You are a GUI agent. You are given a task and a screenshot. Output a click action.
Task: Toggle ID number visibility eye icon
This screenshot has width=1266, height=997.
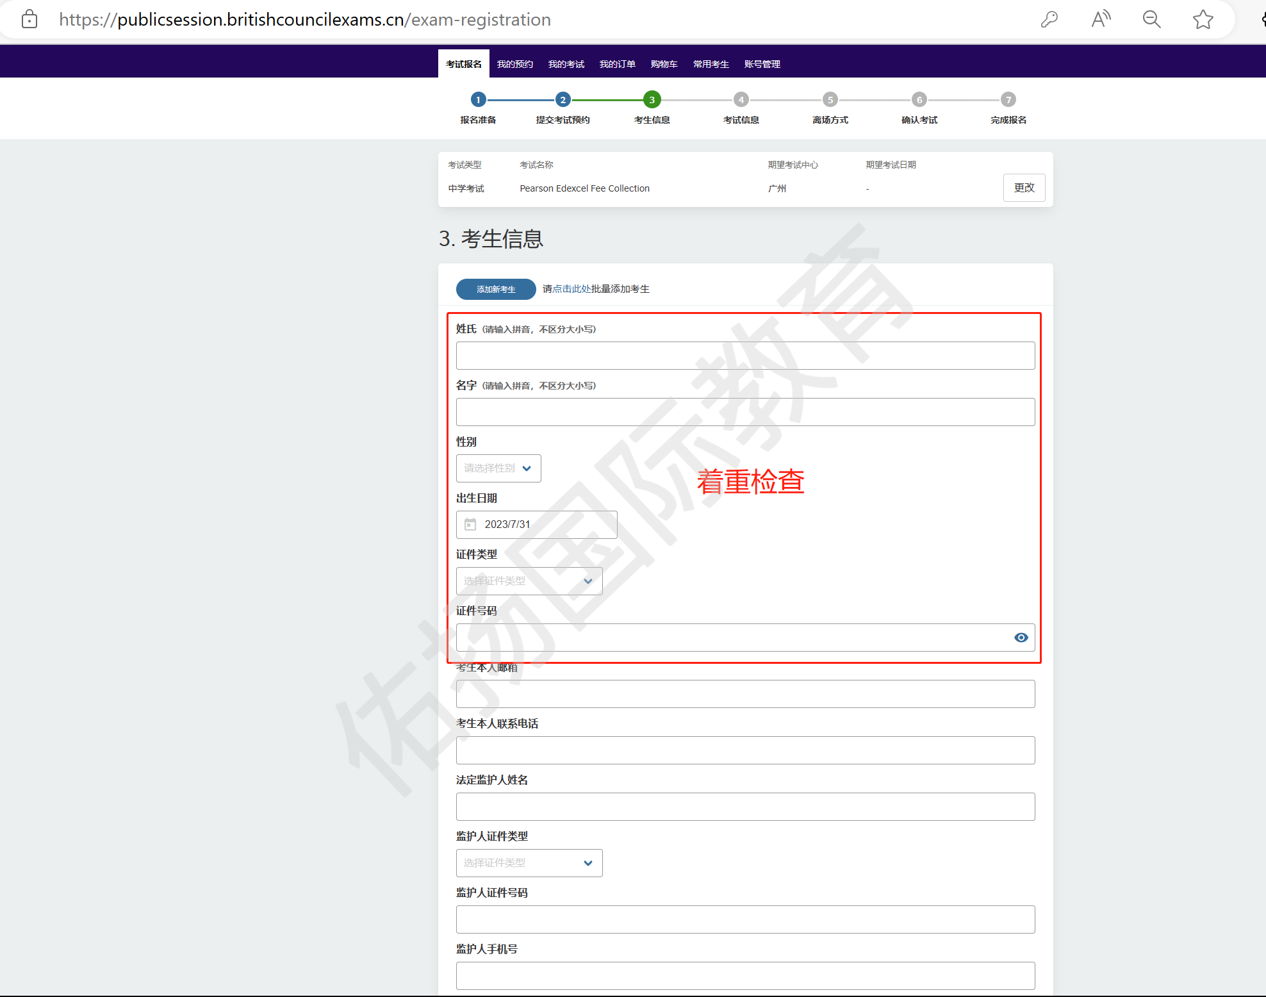pyautogui.click(x=1021, y=638)
